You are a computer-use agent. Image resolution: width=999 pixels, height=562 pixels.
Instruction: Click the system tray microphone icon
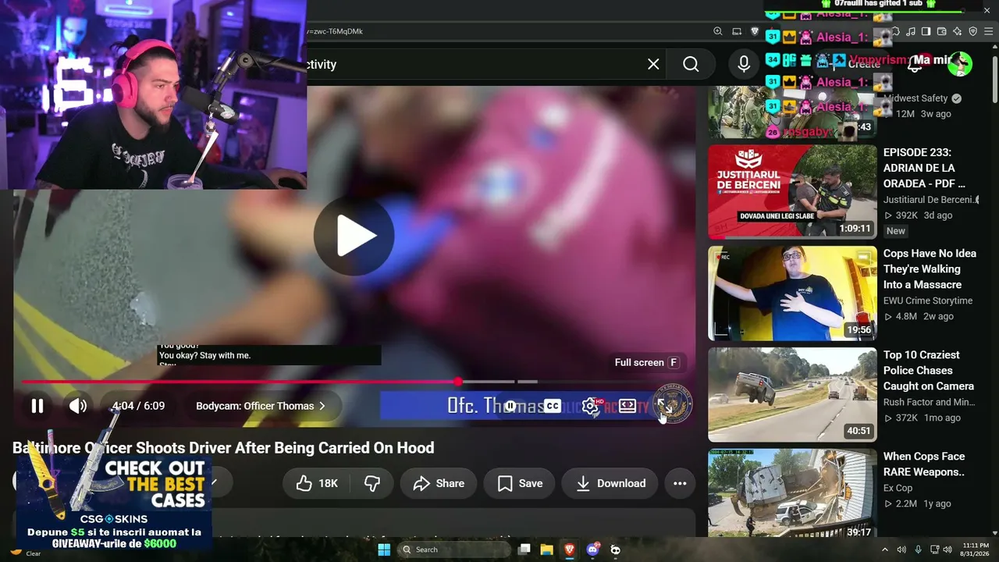(918, 550)
